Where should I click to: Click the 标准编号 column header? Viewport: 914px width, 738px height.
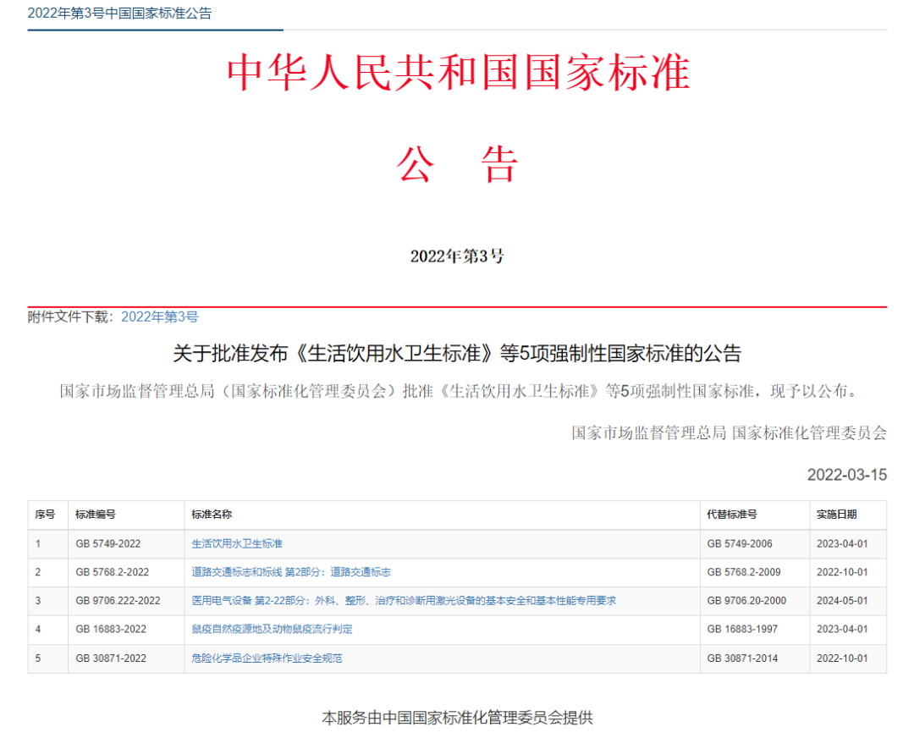click(96, 515)
